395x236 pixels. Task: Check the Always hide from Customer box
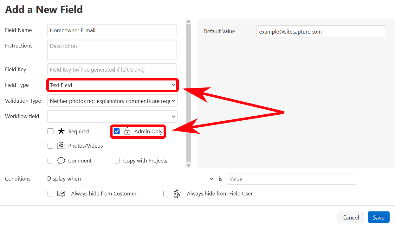tap(50, 194)
